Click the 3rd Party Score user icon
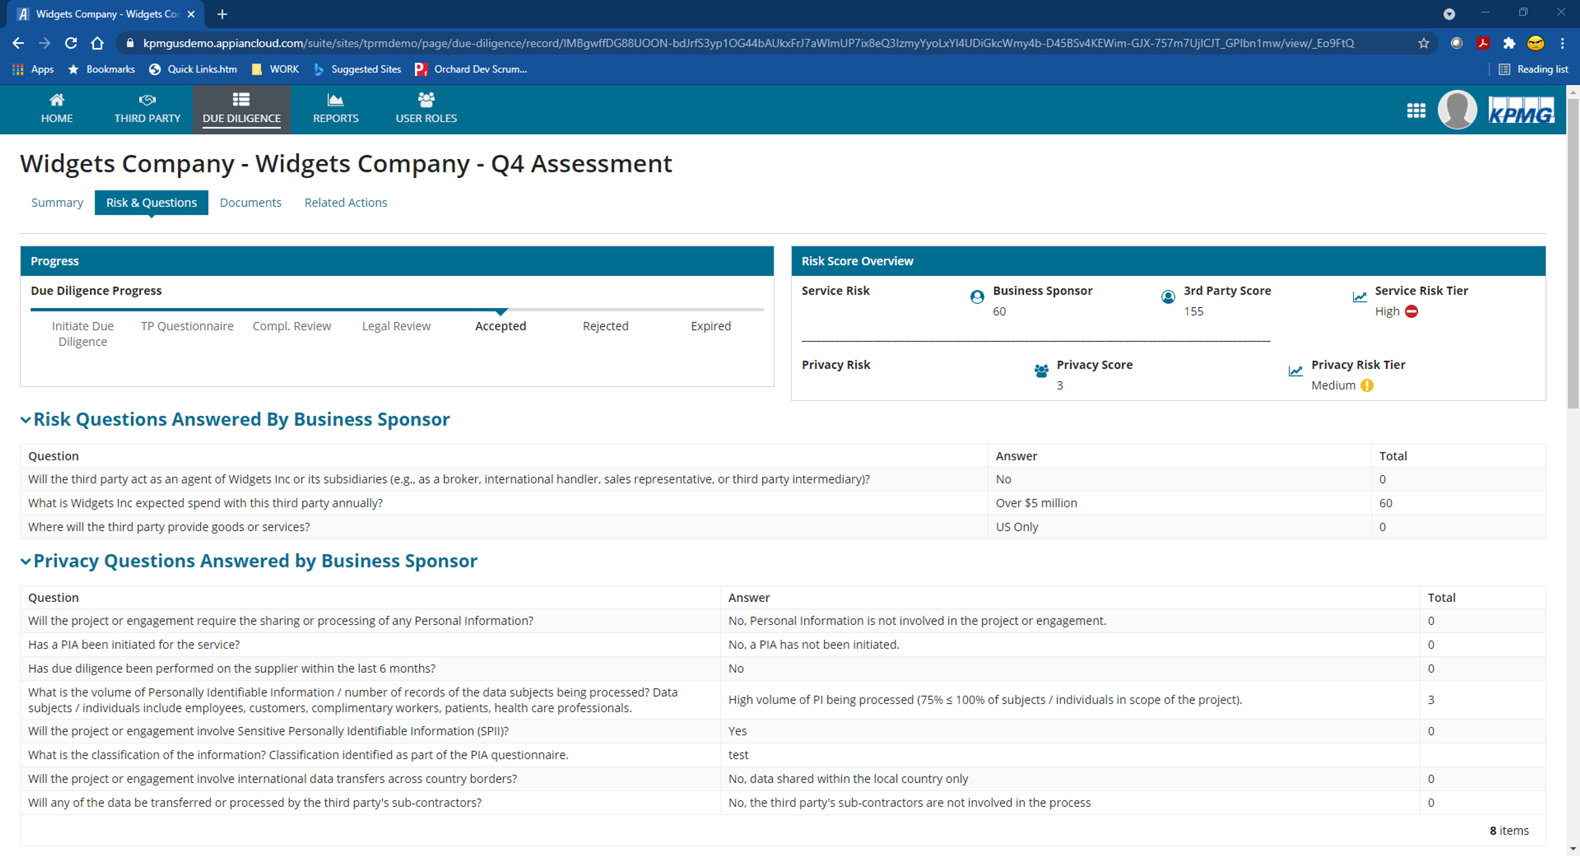 [1168, 297]
